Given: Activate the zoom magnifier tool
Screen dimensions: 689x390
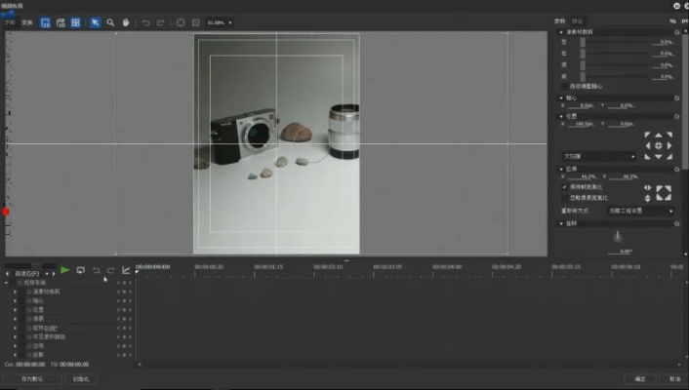Looking at the screenshot, I should point(110,21).
